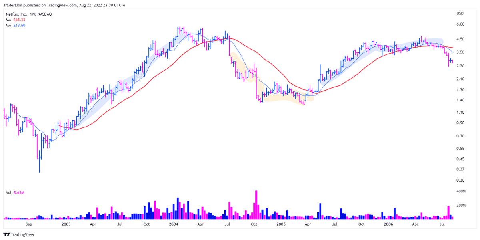
Task: Click the 200M volume axis label
Action: click(461, 205)
